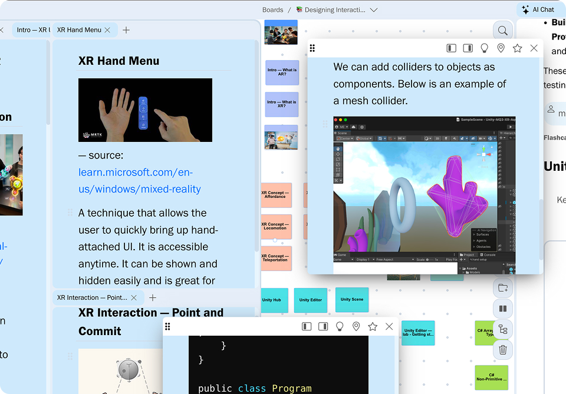Toggle the left panel layout in the collider card

[x=451, y=48]
